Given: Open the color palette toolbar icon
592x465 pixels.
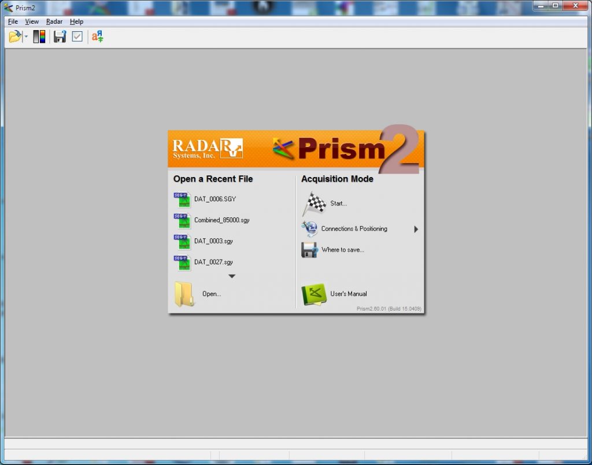Looking at the screenshot, I should [39, 37].
